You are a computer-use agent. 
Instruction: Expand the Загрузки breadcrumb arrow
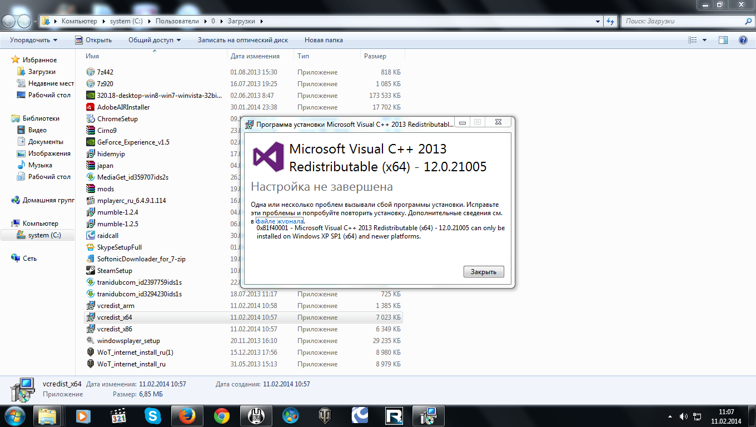261,21
